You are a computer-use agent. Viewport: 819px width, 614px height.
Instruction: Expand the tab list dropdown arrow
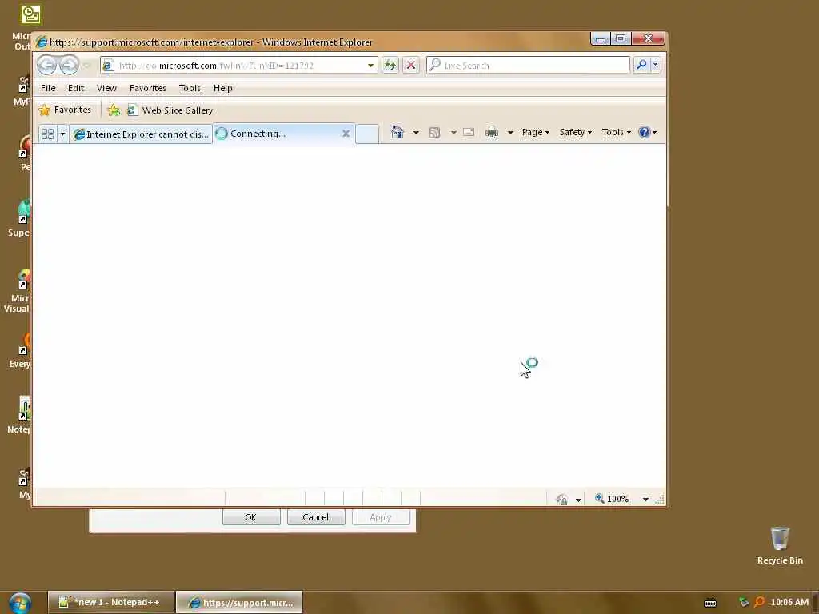coord(62,134)
